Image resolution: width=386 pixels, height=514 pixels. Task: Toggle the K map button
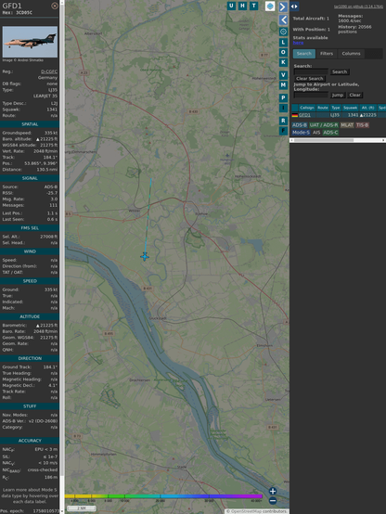coord(283,62)
